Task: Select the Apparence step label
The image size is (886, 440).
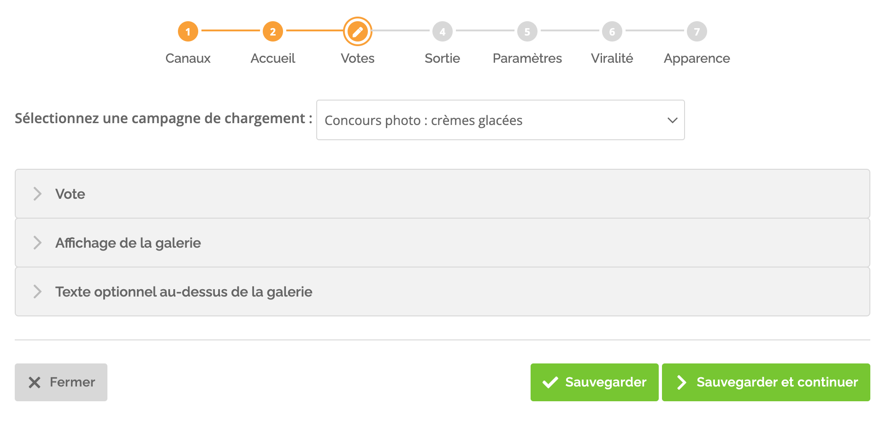Action: point(697,59)
